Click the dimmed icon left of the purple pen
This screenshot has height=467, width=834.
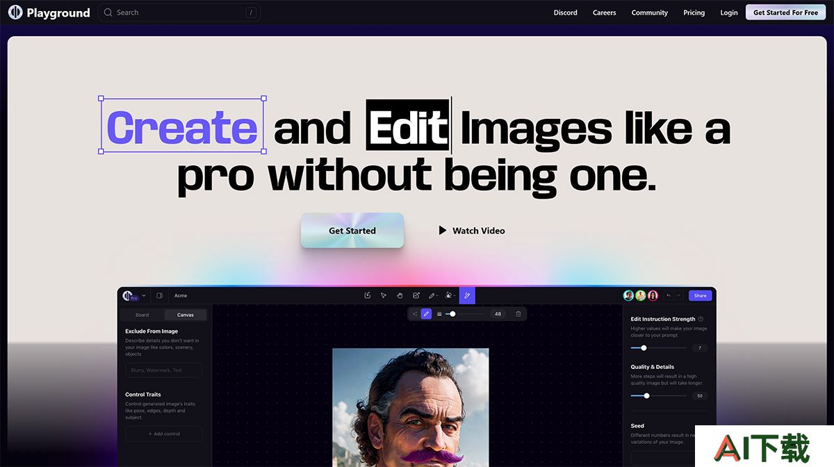[x=415, y=314]
